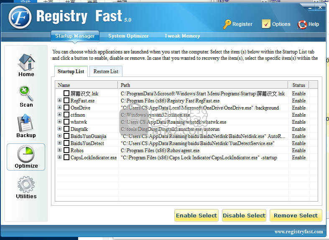Select the Optimize clock icon

(26, 154)
